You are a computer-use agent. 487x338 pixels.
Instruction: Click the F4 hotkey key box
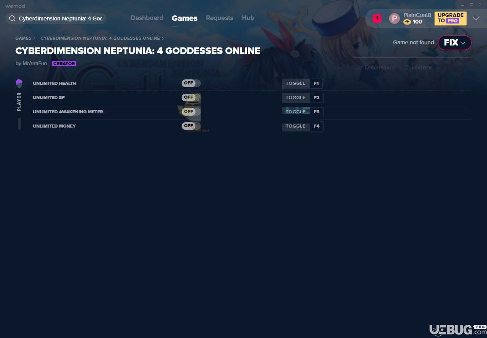tap(317, 126)
